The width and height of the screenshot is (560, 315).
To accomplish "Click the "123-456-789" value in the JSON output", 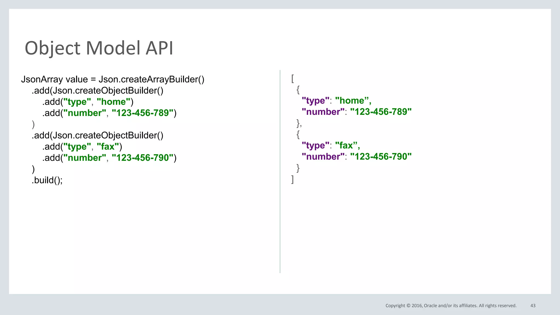I will click(x=381, y=112).
